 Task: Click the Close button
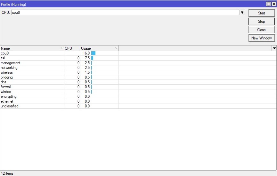(x=261, y=30)
